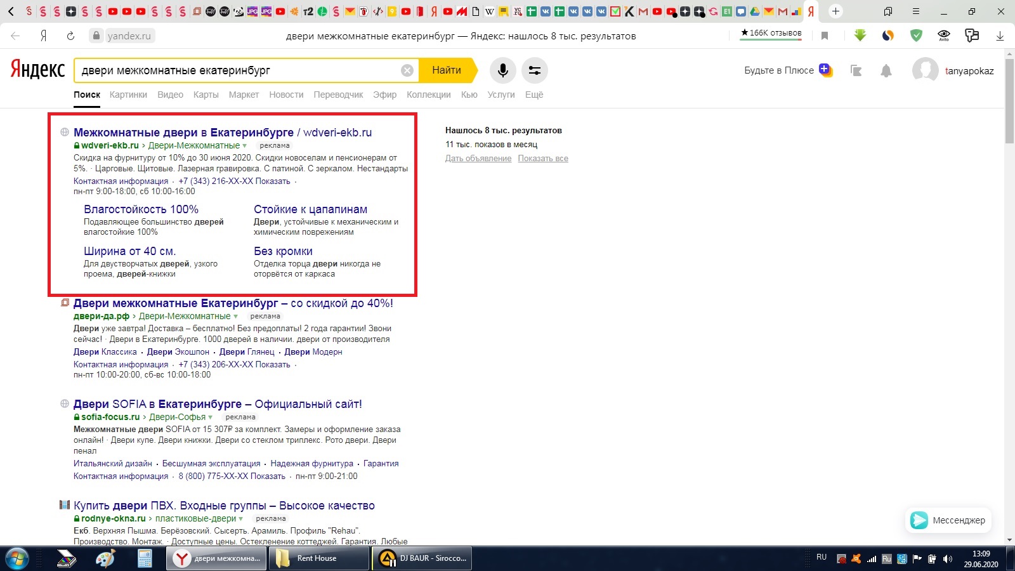Open the Windows Start button
Viewport: 1015px width, 571px height.
click(17, 558)
